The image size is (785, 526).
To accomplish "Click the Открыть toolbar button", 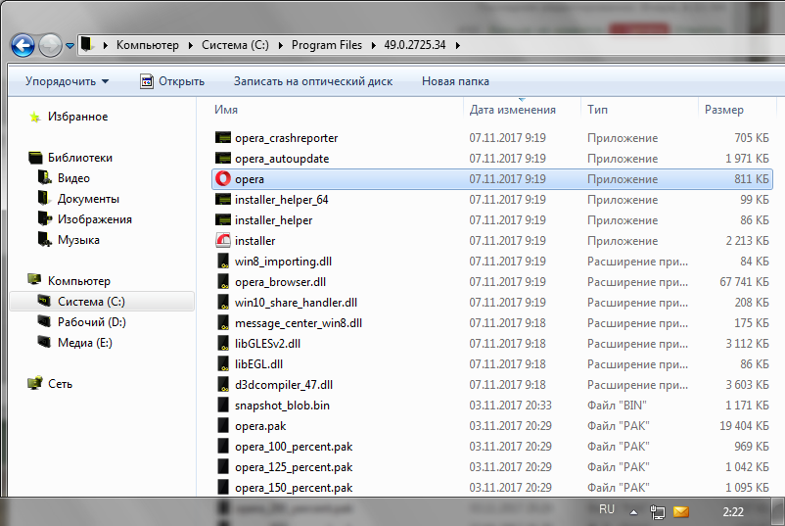I will [172, 81].
